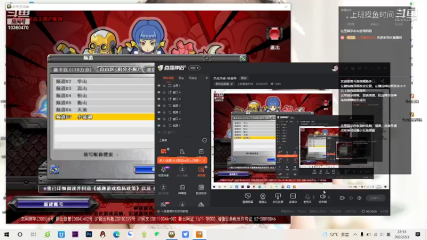
Task: Toggle visibility of 窗口3 source
Action: click(159, 99)
